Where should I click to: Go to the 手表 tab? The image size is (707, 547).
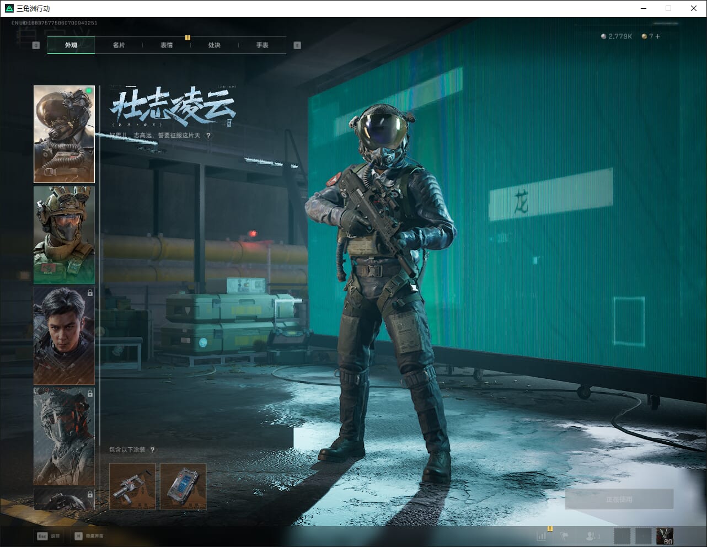(262, 45)
